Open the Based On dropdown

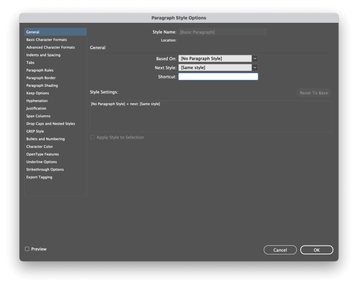tap(218, 58)
